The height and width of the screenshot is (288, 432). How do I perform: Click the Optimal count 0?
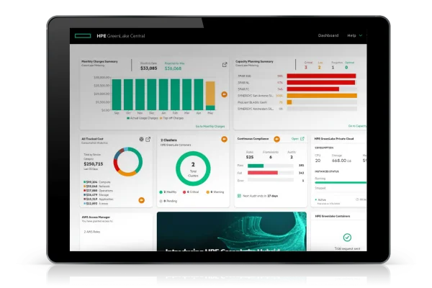[x=346, y=68]
